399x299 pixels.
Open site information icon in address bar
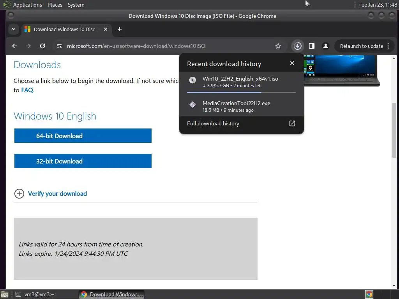coord(59,46)
